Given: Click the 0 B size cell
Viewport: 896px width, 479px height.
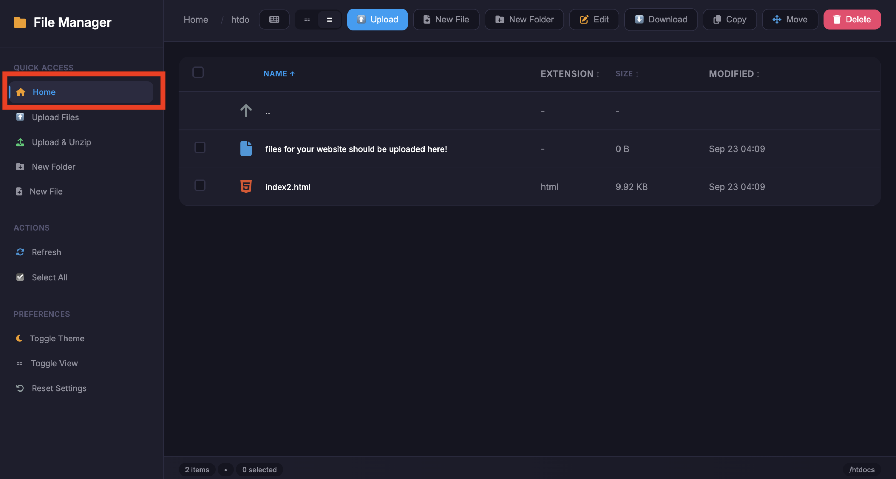Looking at the screenshot, I should pyautogui.click(x=622, y=149).
